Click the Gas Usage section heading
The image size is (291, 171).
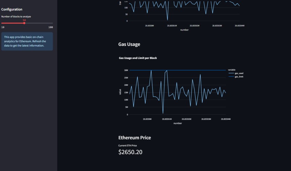coord(129,44)
